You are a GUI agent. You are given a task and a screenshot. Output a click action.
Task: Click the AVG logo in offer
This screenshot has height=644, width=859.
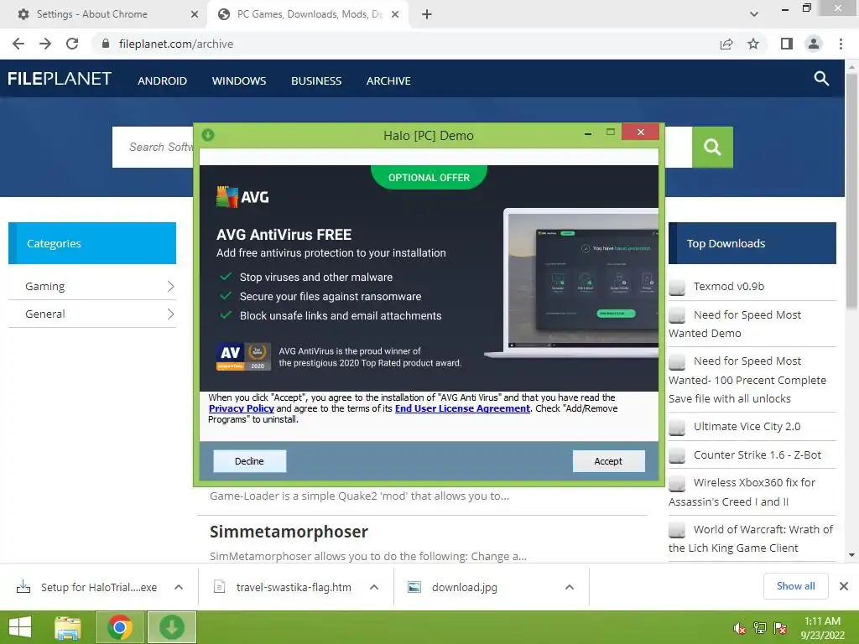[242, 197]
